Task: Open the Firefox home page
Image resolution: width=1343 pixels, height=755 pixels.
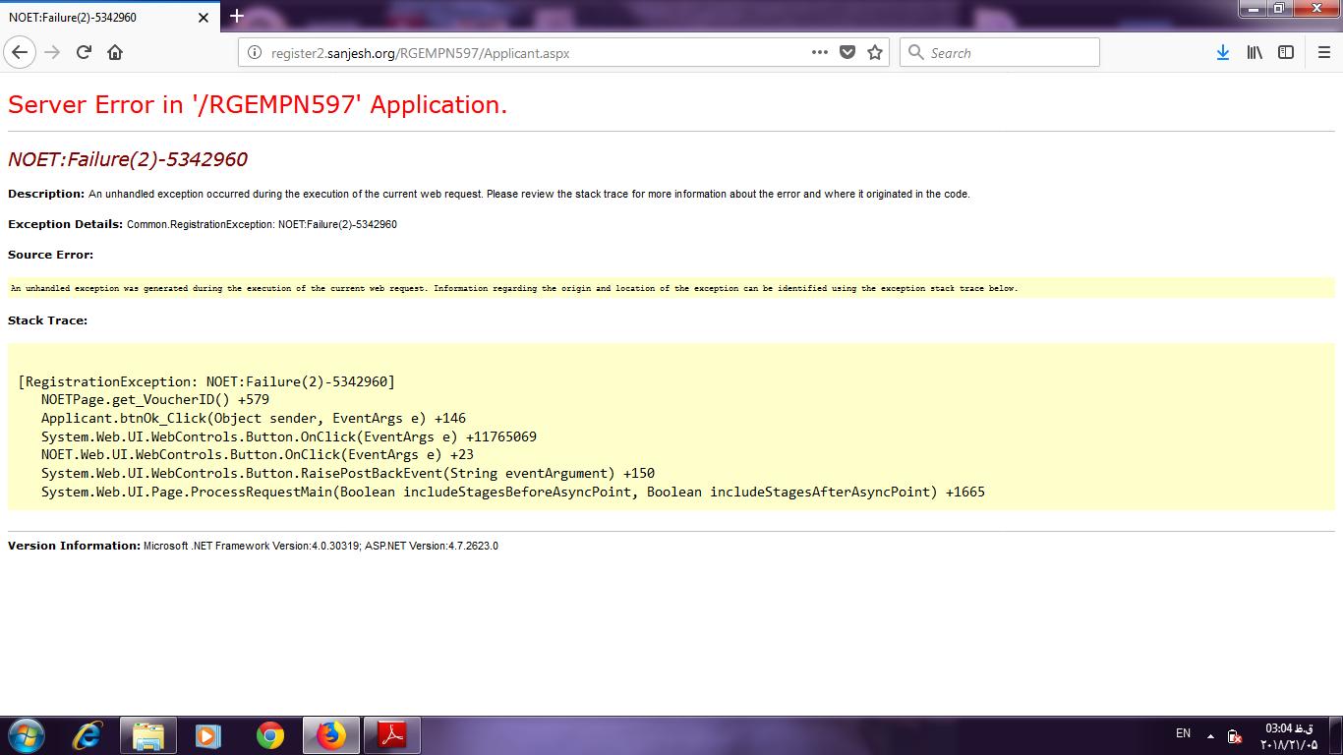Action: (115, 52)
